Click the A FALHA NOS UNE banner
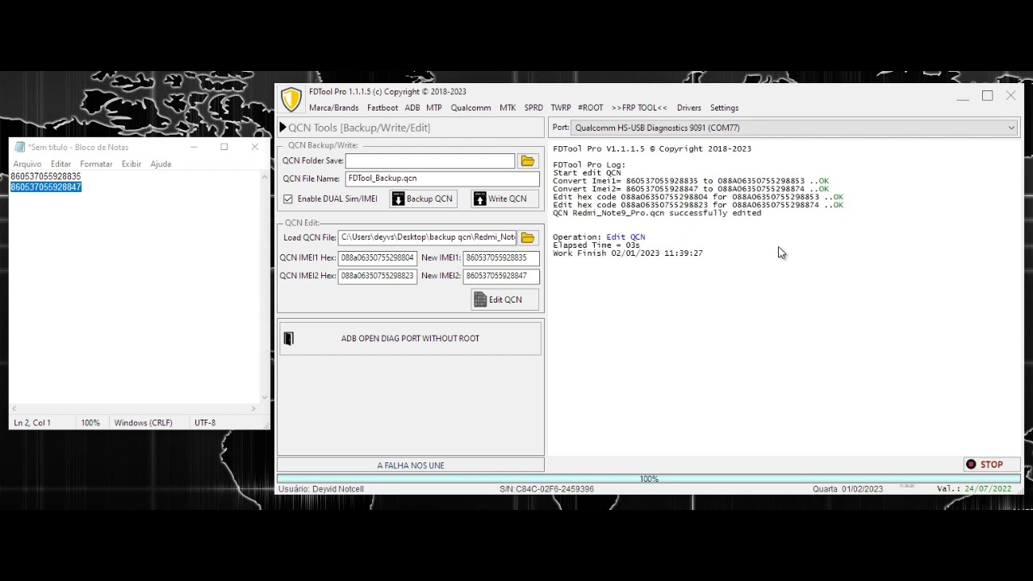1033x581 pixels. tap(411, 465)
